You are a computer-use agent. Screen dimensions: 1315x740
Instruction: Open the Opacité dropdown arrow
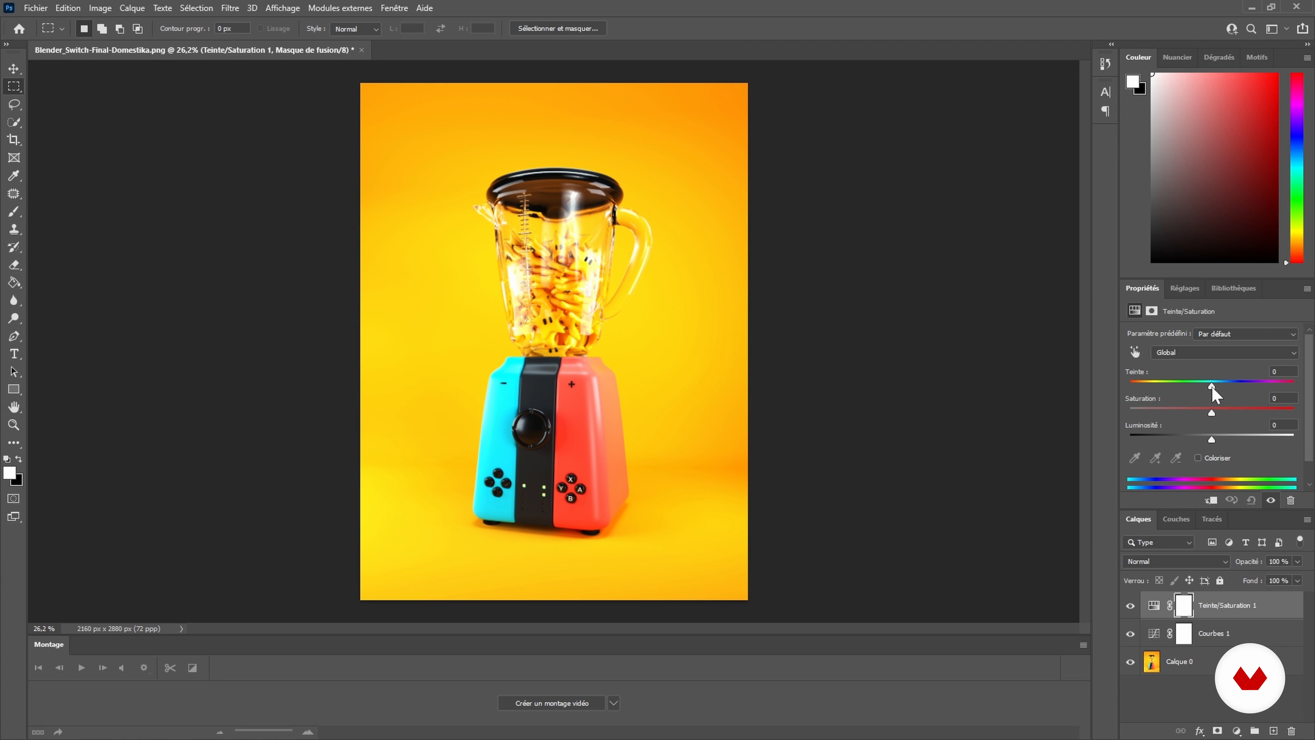1297,562
